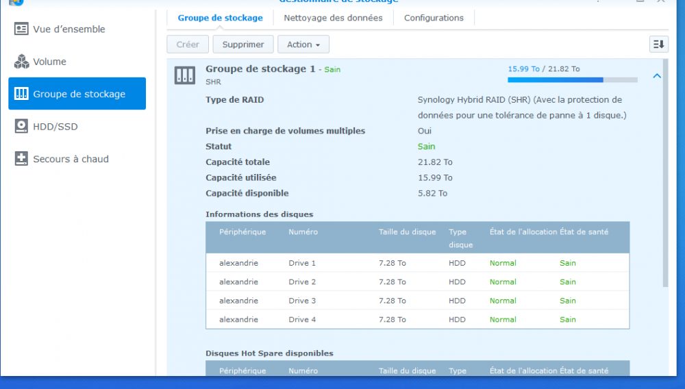Click the Groupe de stockage 1 icon

tap(184, 75)
